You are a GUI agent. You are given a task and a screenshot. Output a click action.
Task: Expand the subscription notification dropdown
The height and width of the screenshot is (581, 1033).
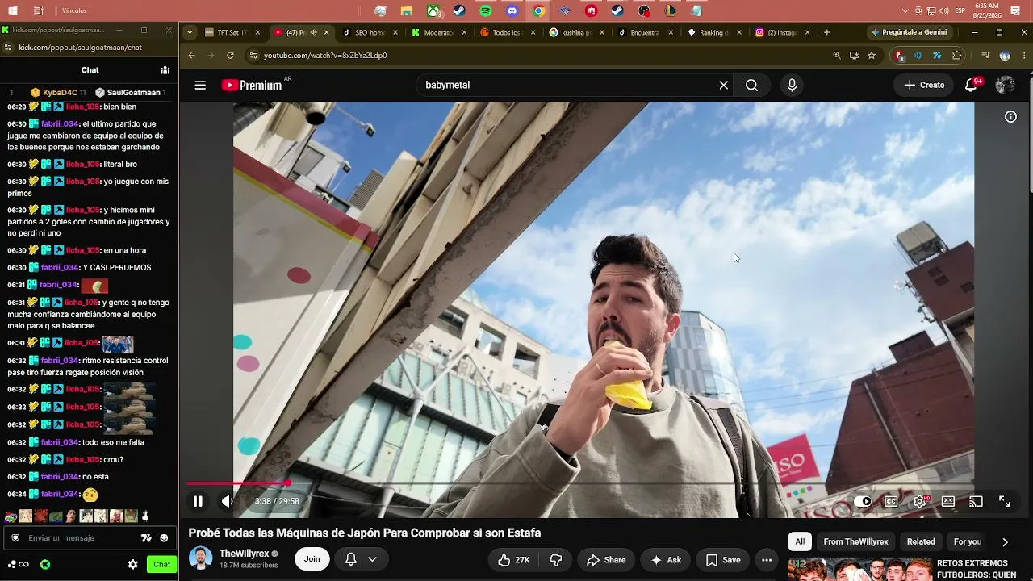pyautogui.click(x=372, y=558)
